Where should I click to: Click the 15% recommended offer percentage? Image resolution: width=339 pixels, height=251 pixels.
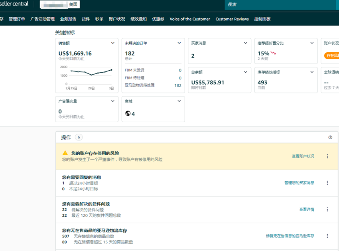[x=263, y=53]
